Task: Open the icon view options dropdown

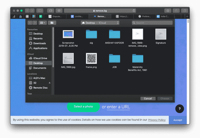Action: tap(43, 23)
